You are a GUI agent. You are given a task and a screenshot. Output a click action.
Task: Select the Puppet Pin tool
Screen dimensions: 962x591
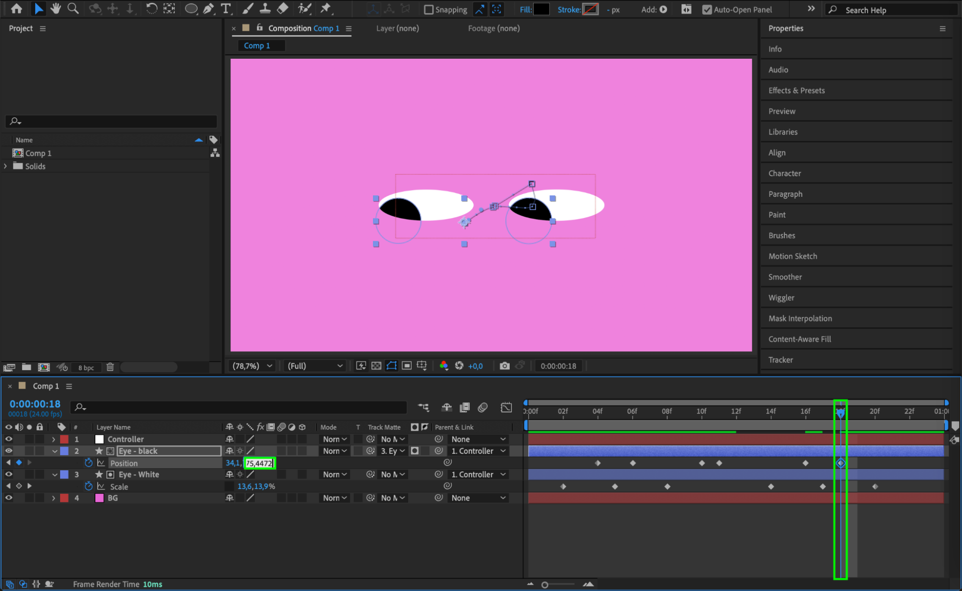[x=326, y=9]
